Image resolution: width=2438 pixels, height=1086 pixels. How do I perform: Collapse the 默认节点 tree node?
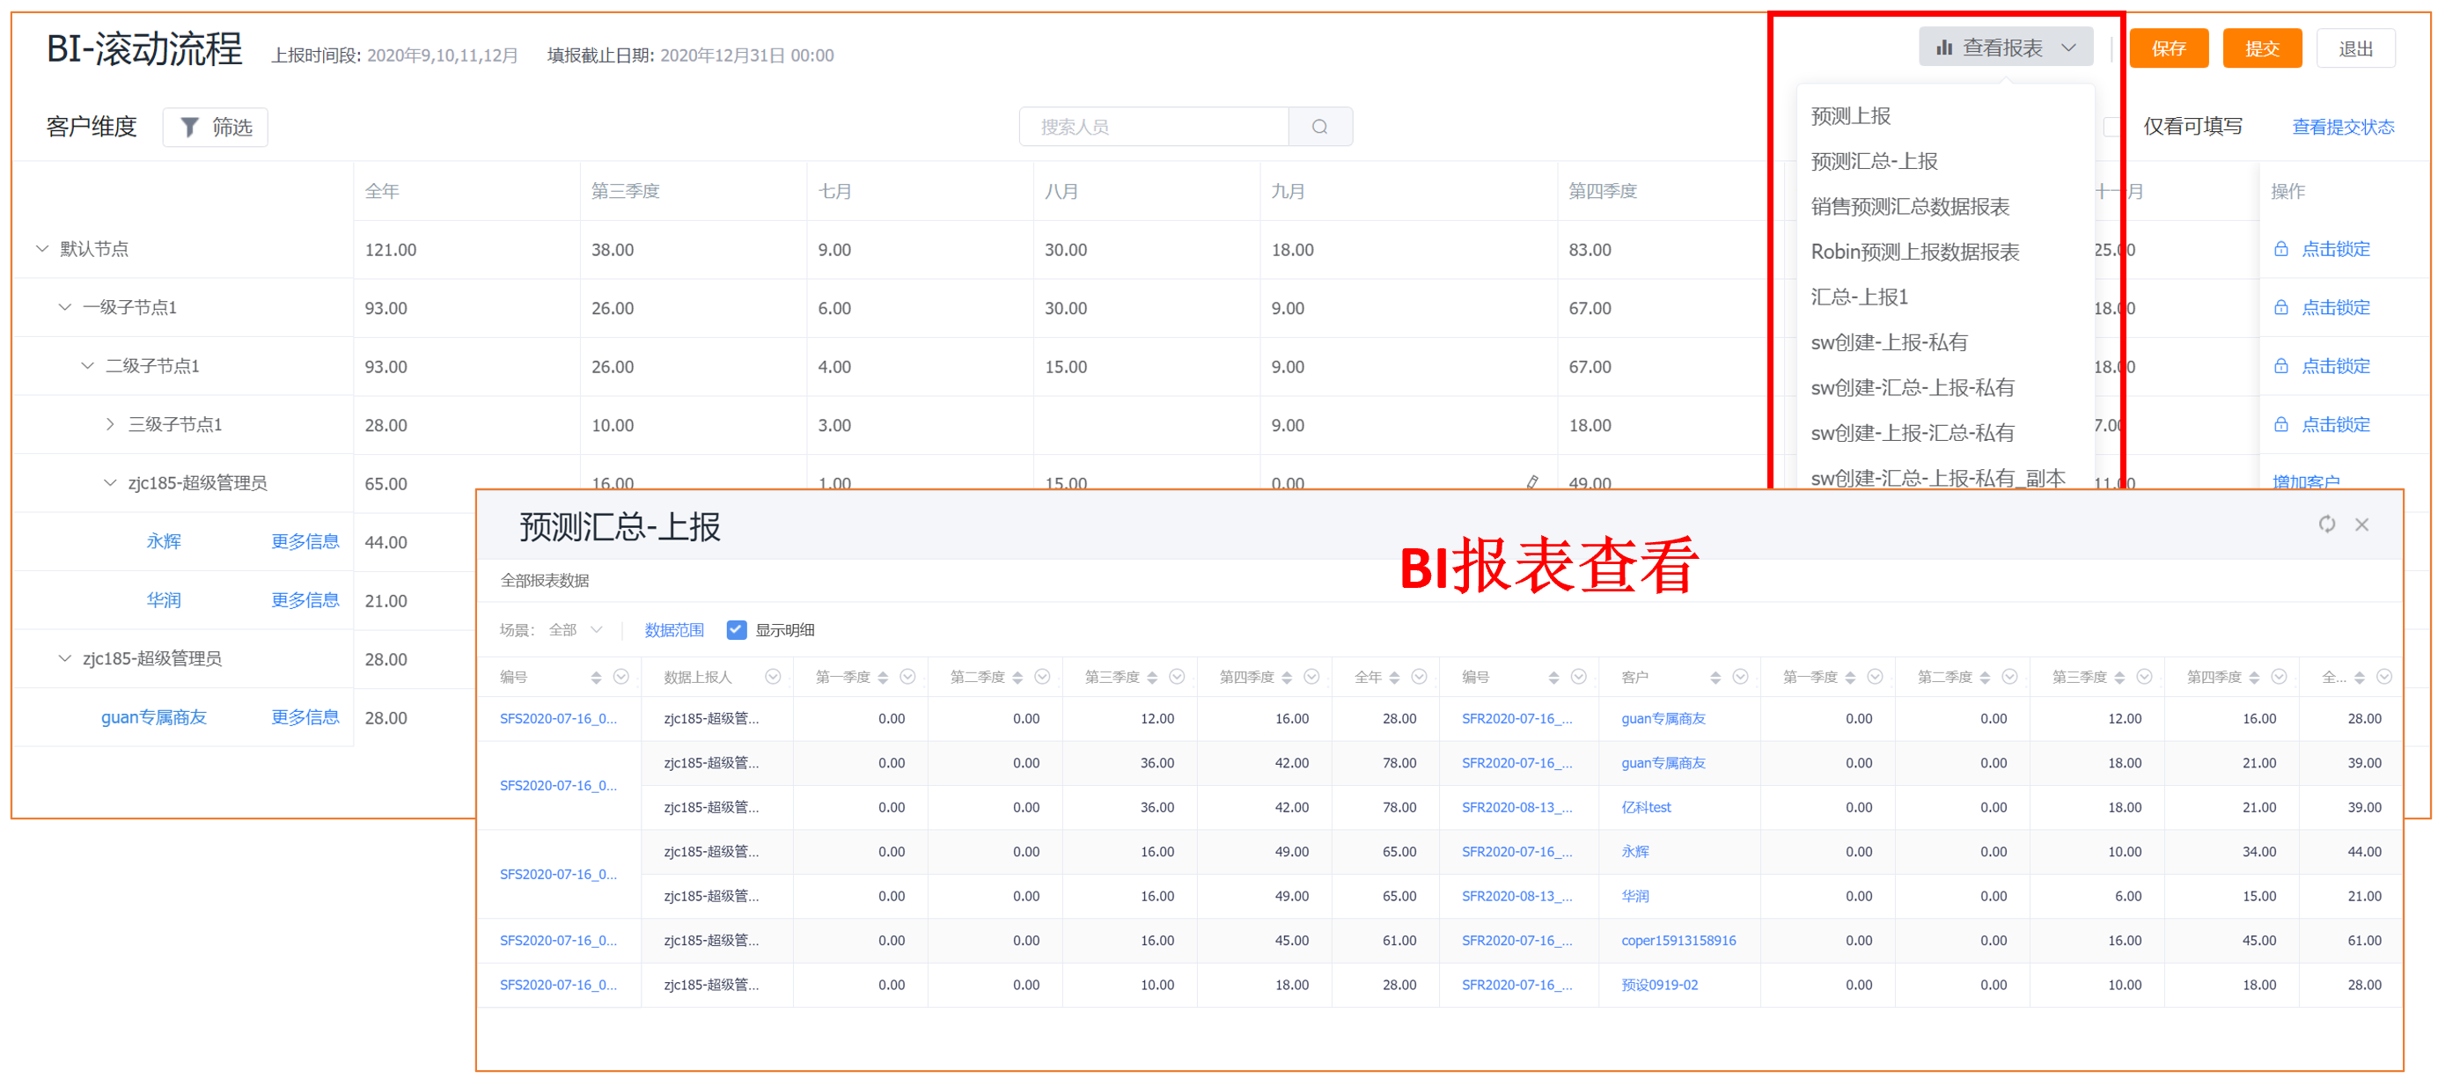coord(41,249)
